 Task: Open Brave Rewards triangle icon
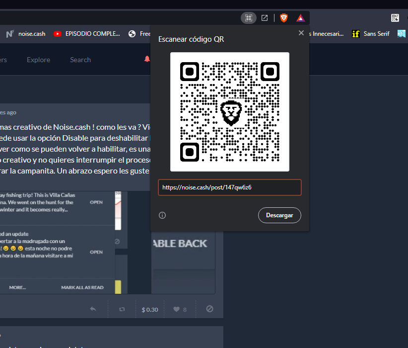pyautogui.click(x=300, y=18)
